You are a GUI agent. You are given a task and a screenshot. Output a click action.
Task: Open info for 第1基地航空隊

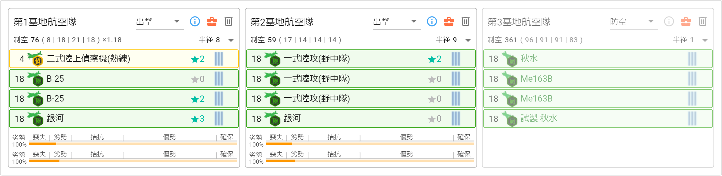point(195,21)
